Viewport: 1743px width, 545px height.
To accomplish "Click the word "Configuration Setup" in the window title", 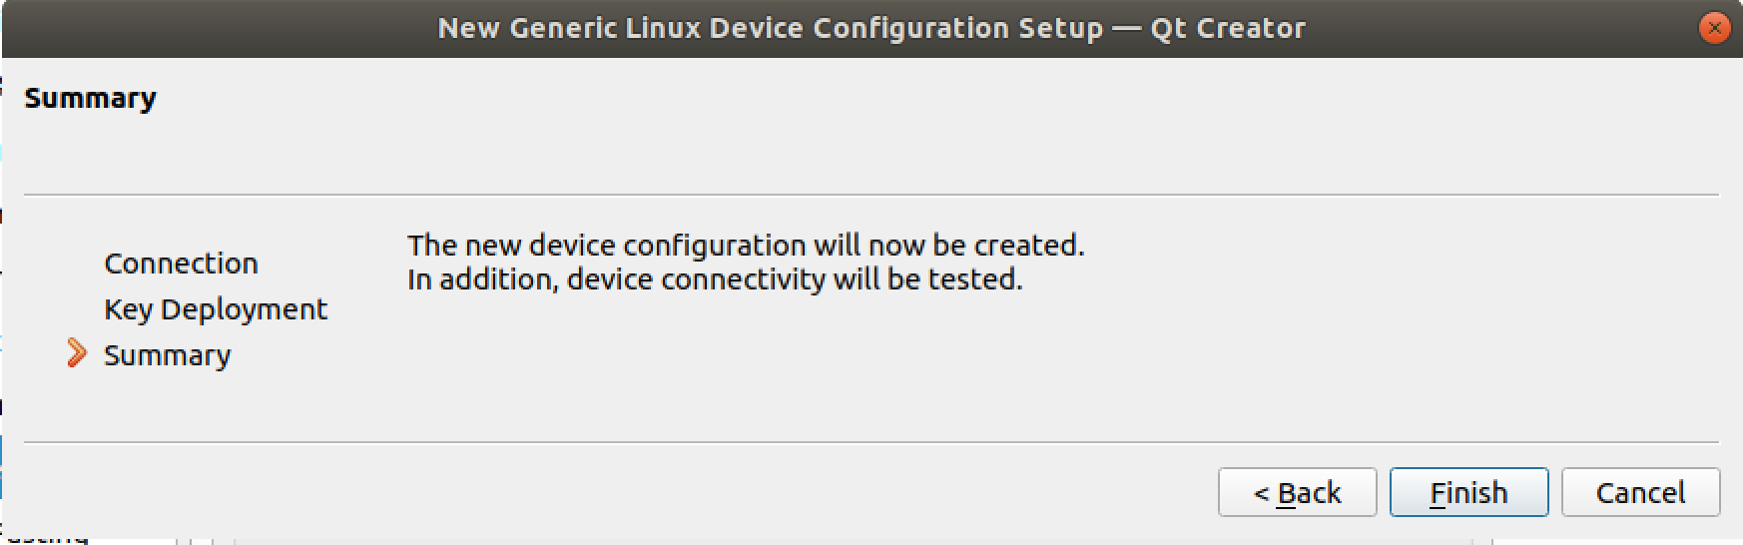I will coord(956,28).
